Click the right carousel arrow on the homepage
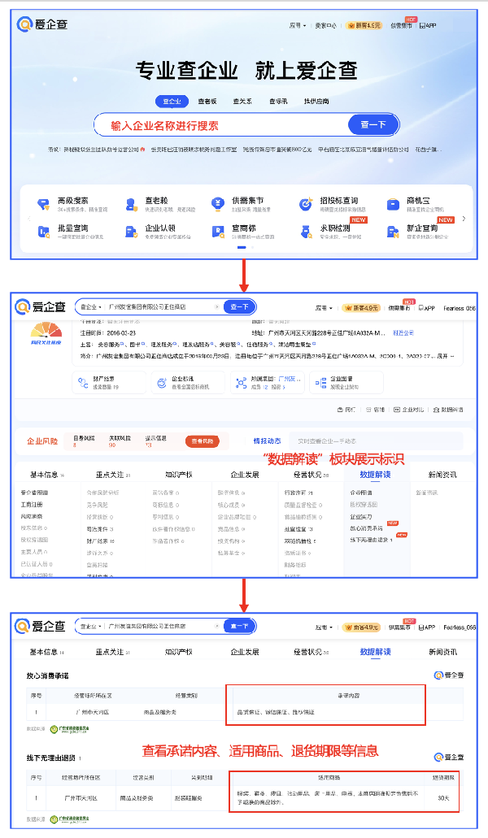488x838 pixels. [464, 219]
